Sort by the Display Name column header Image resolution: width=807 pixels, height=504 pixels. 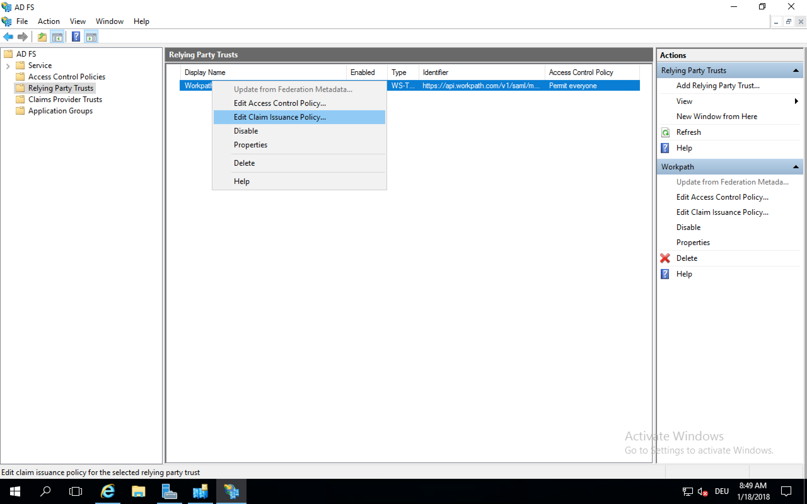(264, 72)
